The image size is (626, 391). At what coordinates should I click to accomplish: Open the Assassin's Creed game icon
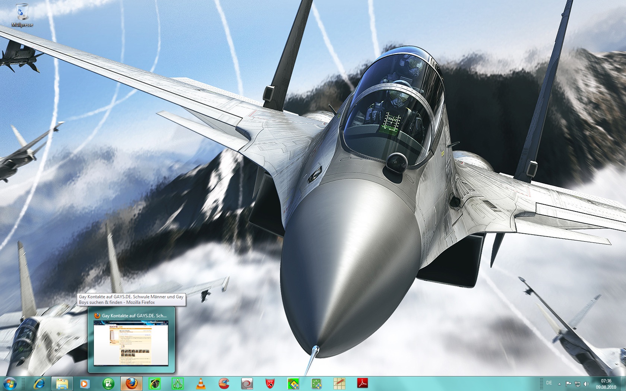click(178, 383)
